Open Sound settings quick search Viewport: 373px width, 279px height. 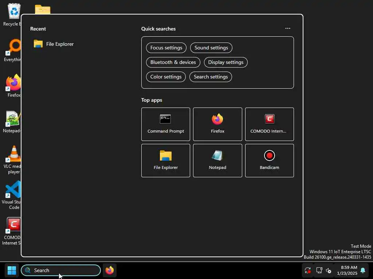click(211, 48)
